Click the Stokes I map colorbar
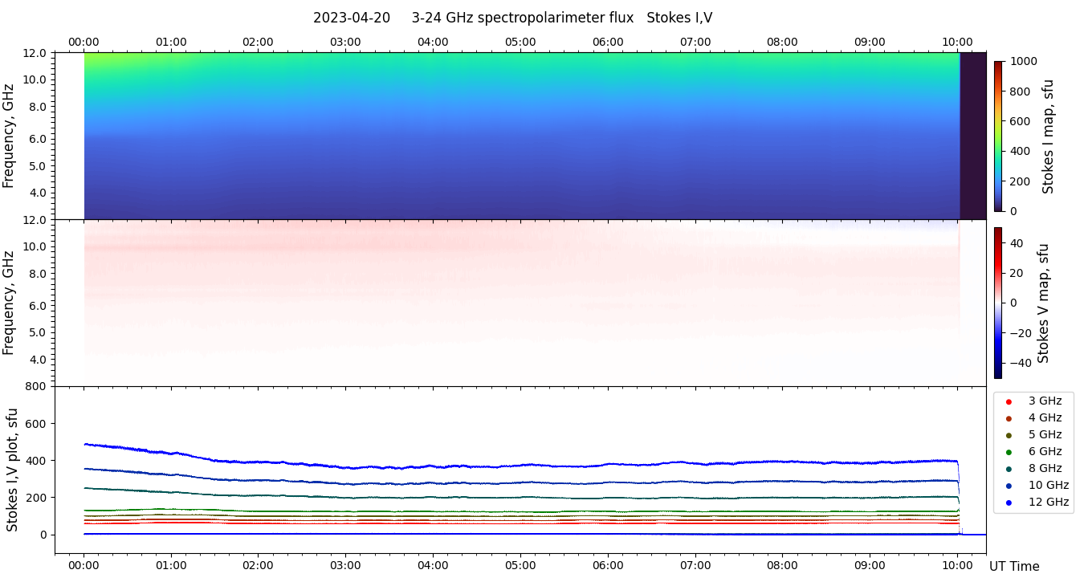Viewport: 1084px width, 582px height. (x=998, y=136)
